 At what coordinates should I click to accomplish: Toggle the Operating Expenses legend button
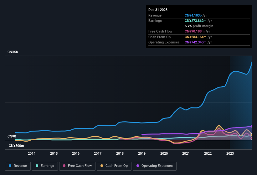tap(155, 166)
